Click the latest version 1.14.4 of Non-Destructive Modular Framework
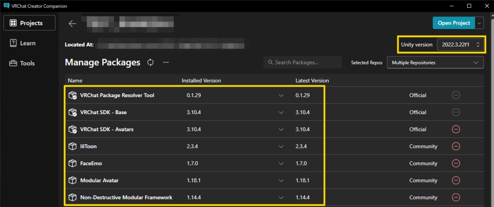Image resolution: width=494 pixels, height=207 pixels. point(302,197)
